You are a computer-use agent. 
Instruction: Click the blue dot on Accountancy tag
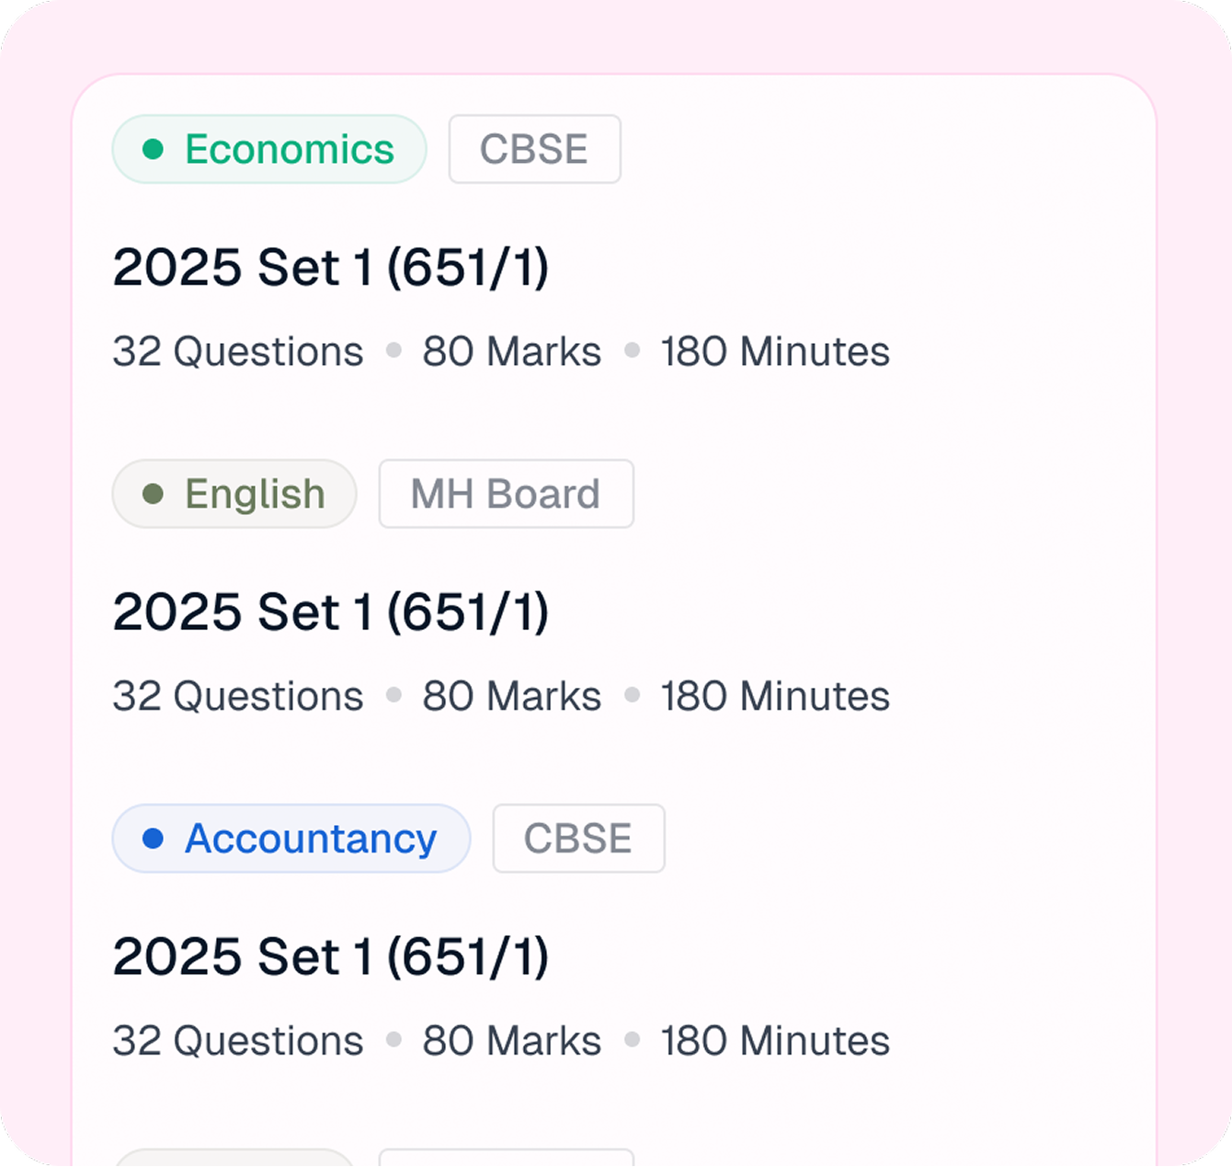[x=155, y=838]
